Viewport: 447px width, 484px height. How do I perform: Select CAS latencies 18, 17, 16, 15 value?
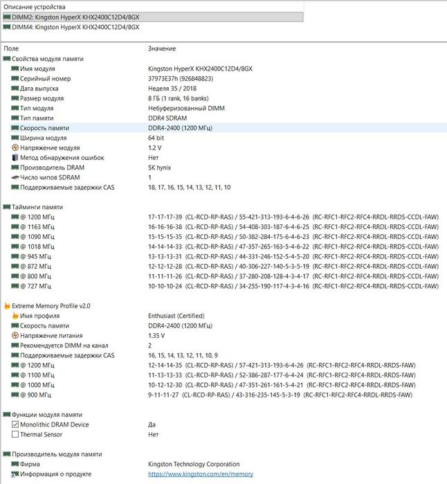pyautogui.click(x=189, y=187)
